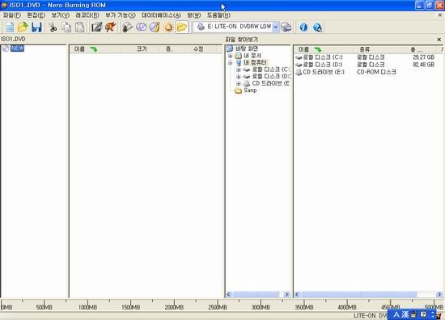The height and width of the screenshot is (320, 445).
Task: Sort file browser list by 이름 column
Action: click(x=324, y=49)
